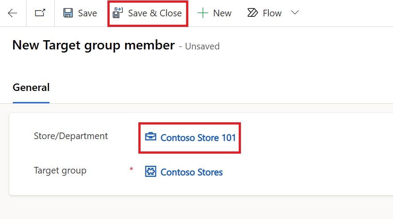The image size is (393, 219).
Task: Click Save & Close button text
Action: [x=155, y=13]
